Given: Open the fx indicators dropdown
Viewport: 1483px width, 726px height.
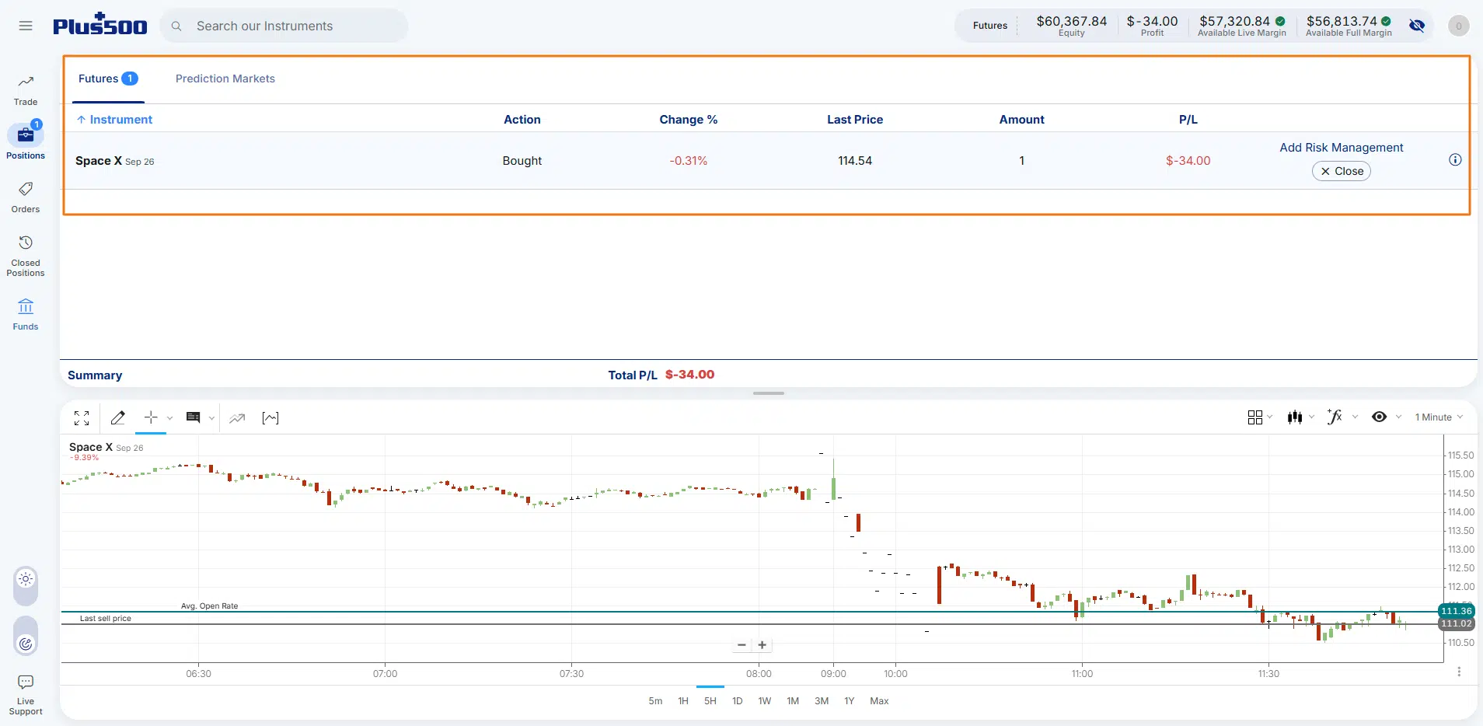Looking at the screenshot, I should [x=1342, y=417].
